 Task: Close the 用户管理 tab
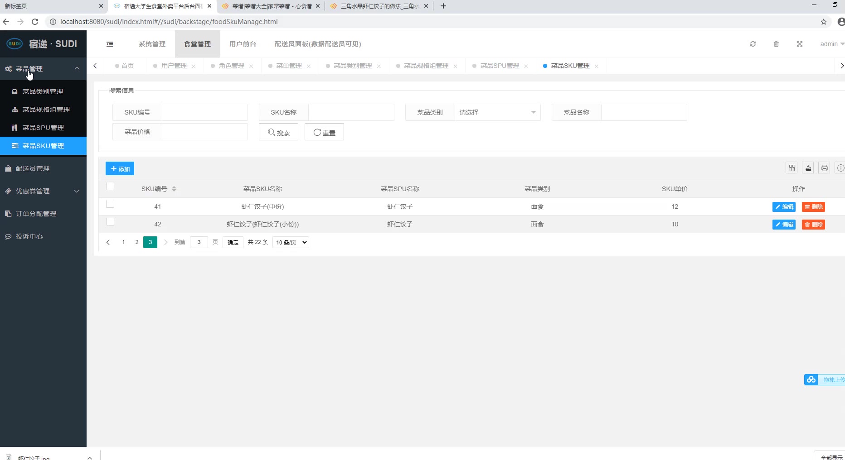click(194, 66)
